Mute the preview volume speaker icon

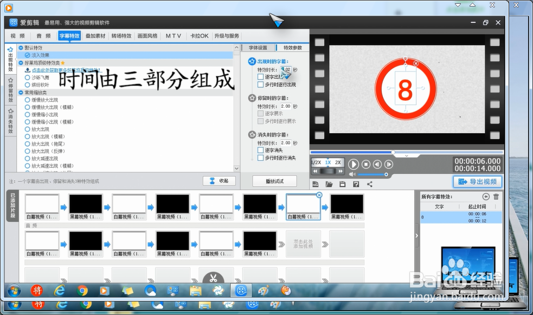[x=352, y=174]
